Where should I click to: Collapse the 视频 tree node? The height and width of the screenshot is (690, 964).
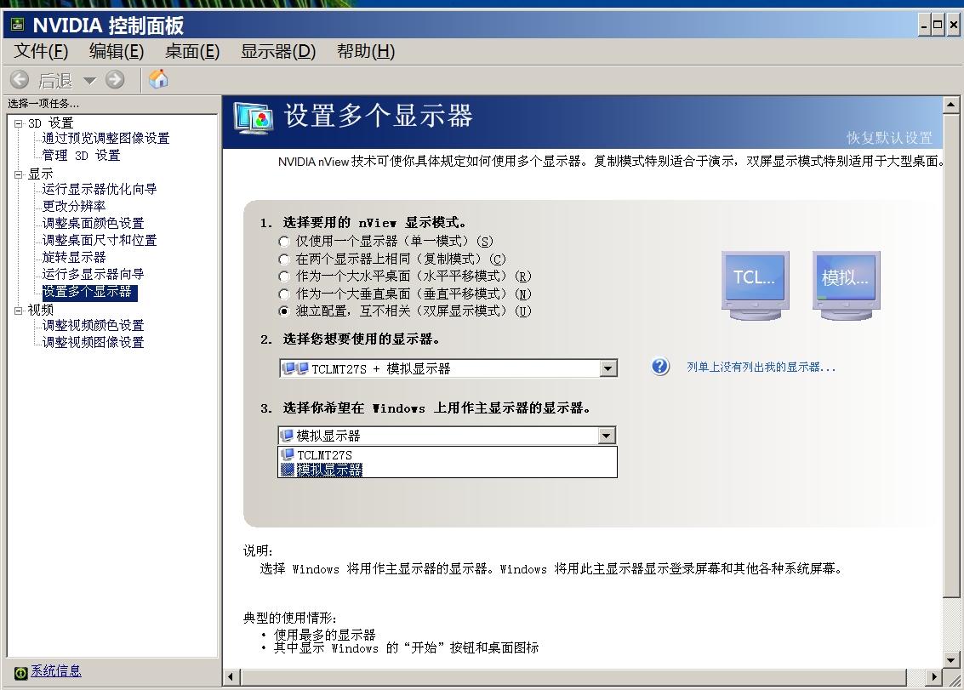tap(19, 311)
